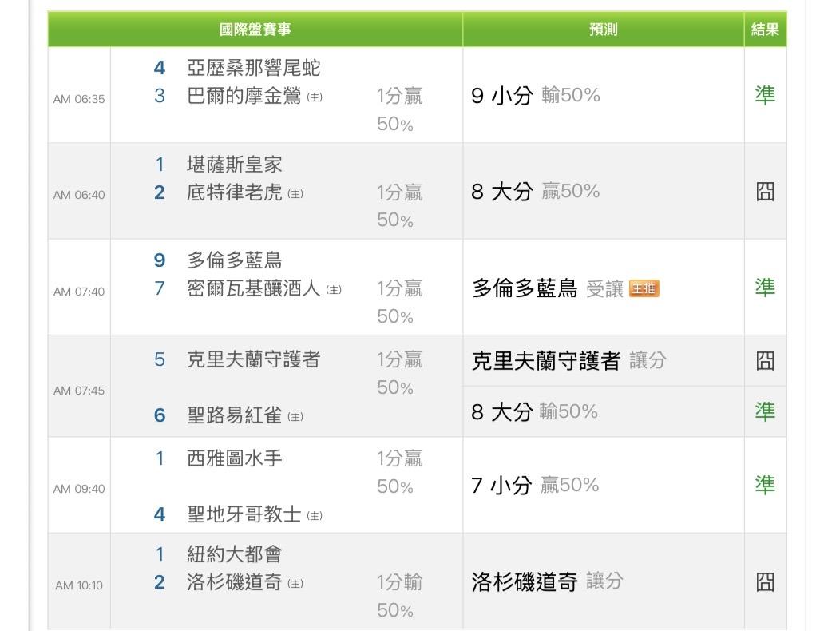816x631 pixels.
Task: Click home marker beside 聖路易紅雀
Action: pos(295,416)
